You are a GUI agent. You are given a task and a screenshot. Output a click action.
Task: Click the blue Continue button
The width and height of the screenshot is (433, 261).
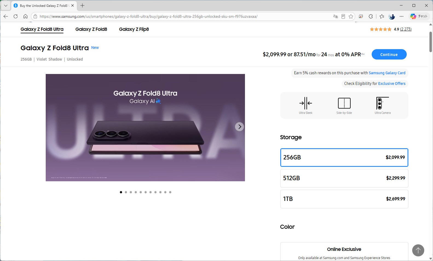(389, 54)
